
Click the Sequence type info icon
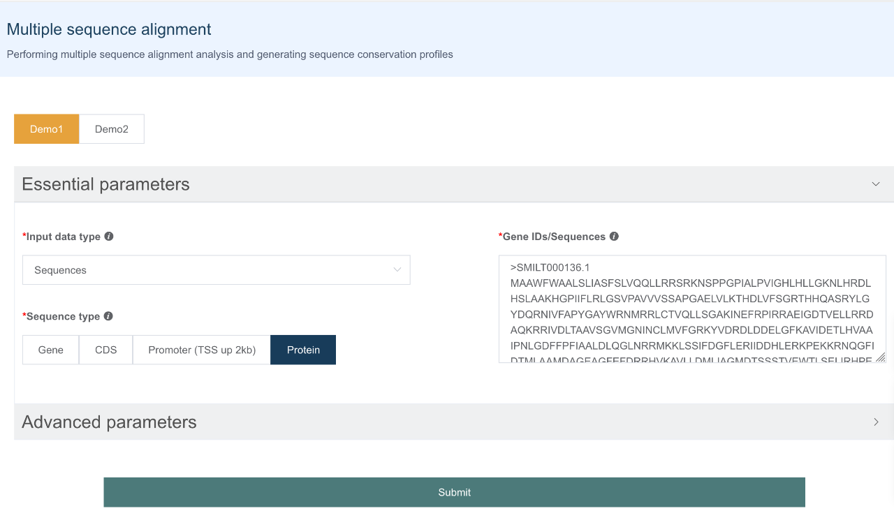click(x=108, y=316)
